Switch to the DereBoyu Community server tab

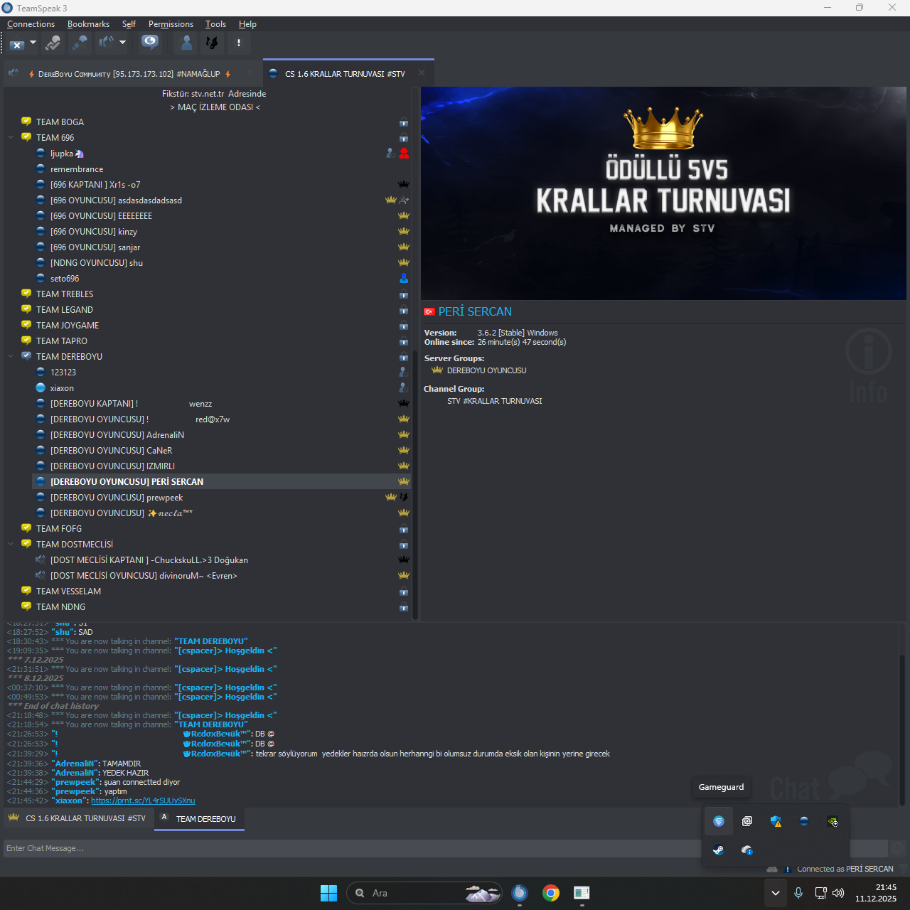pos(128,74)
